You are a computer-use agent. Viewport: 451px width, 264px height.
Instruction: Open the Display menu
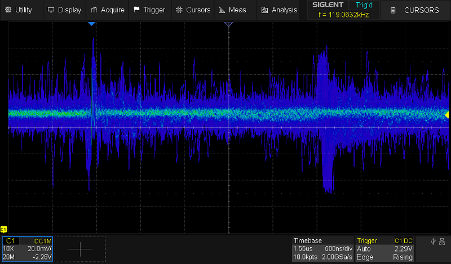point(64,10)
